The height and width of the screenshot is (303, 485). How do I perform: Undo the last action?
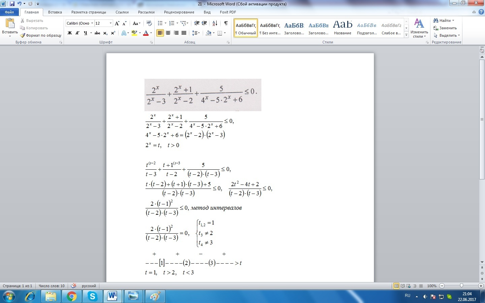[19, 4]
